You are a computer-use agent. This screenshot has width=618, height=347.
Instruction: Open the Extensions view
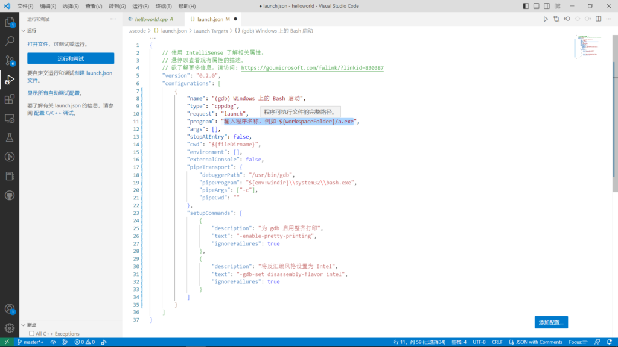[x=10, y=99]
